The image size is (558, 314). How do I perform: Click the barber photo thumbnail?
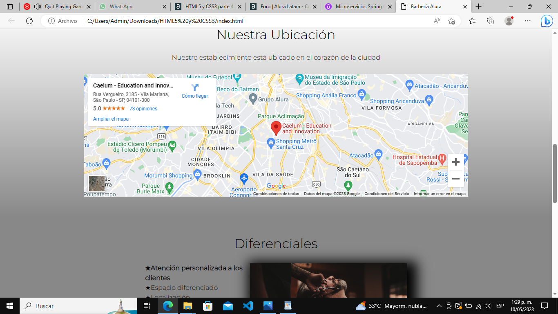pyautogui.click(x=328, y=280)
